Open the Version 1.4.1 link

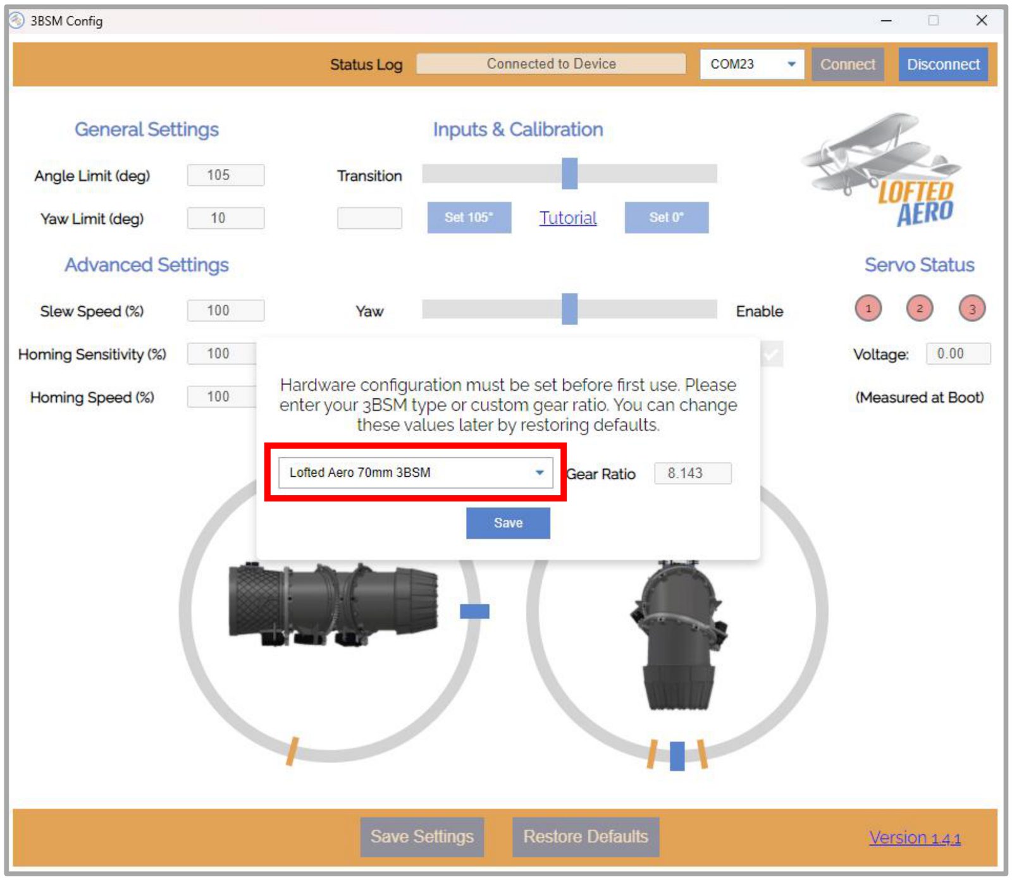click(915, 838)
